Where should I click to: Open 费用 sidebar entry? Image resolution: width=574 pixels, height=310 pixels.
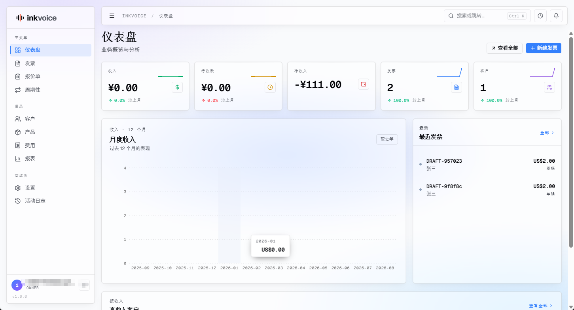[51, 145]
